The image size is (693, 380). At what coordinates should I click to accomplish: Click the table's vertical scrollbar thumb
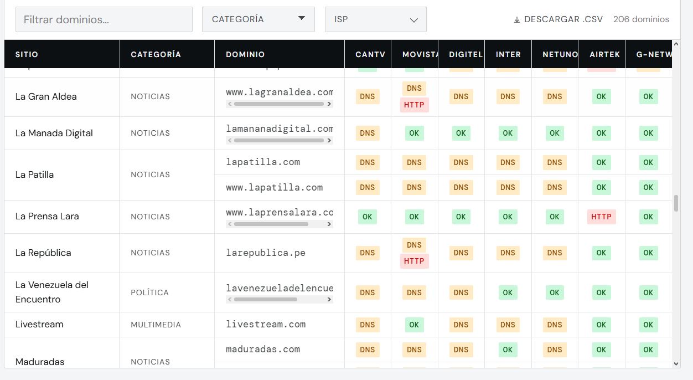click(676, 203)
